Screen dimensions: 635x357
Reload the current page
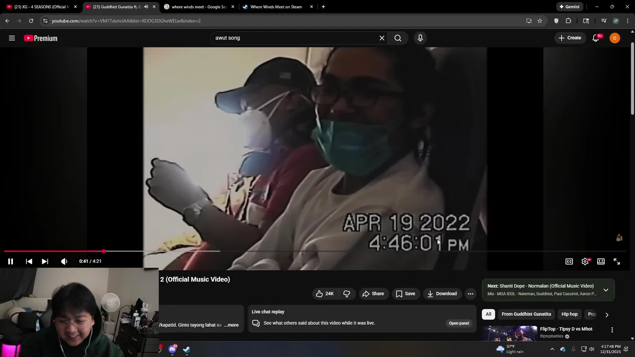click(31, 21)
